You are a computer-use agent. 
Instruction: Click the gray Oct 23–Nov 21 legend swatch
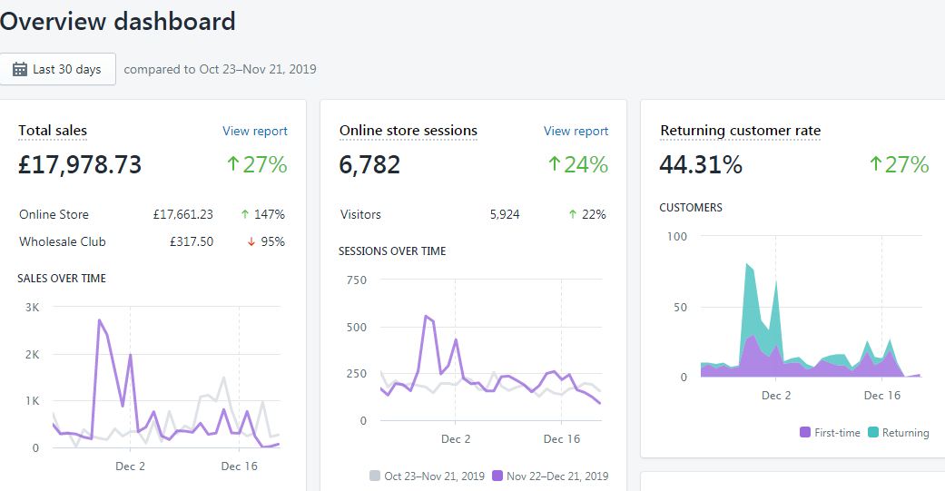pyautogui.click(x=375, y=476)
